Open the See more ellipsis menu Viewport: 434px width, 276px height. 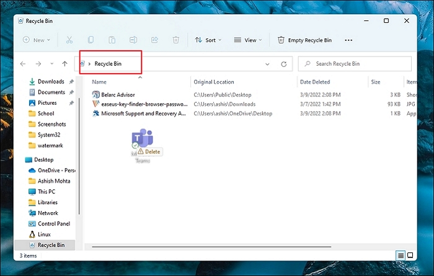[x=348, y=40]
